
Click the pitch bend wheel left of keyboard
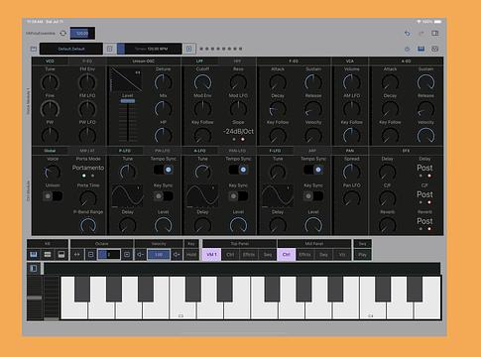35,297
